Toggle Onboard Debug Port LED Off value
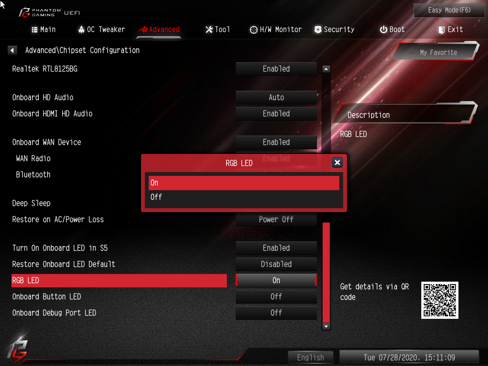This screenshot has width=488, height=366. coord(276,313)
